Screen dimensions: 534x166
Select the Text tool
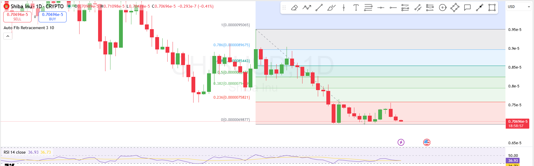(x=356, y=8)
